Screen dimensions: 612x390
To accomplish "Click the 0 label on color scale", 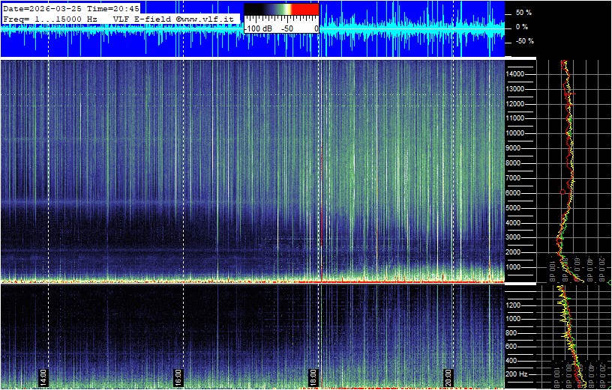I will point(316,29).
